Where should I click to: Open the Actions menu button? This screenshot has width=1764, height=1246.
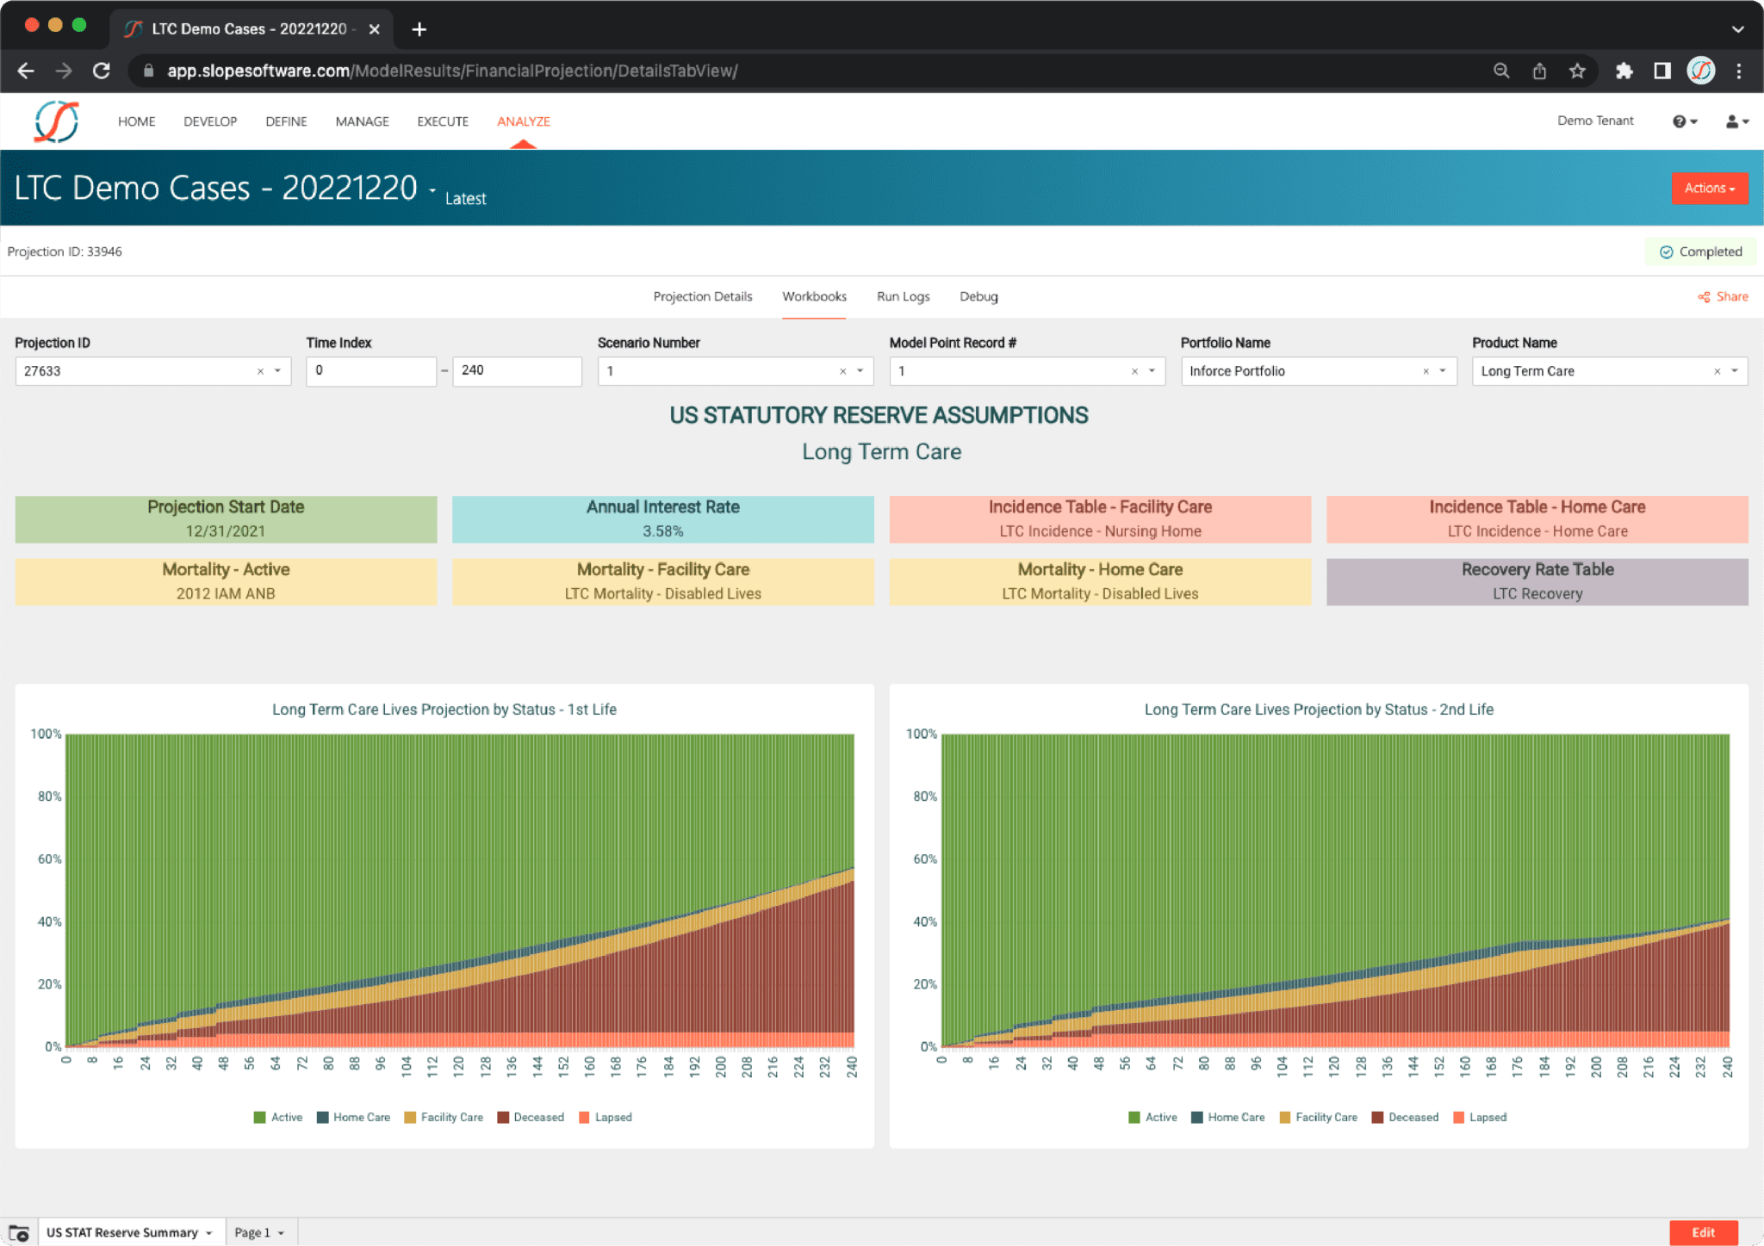tap(1710, 188)
